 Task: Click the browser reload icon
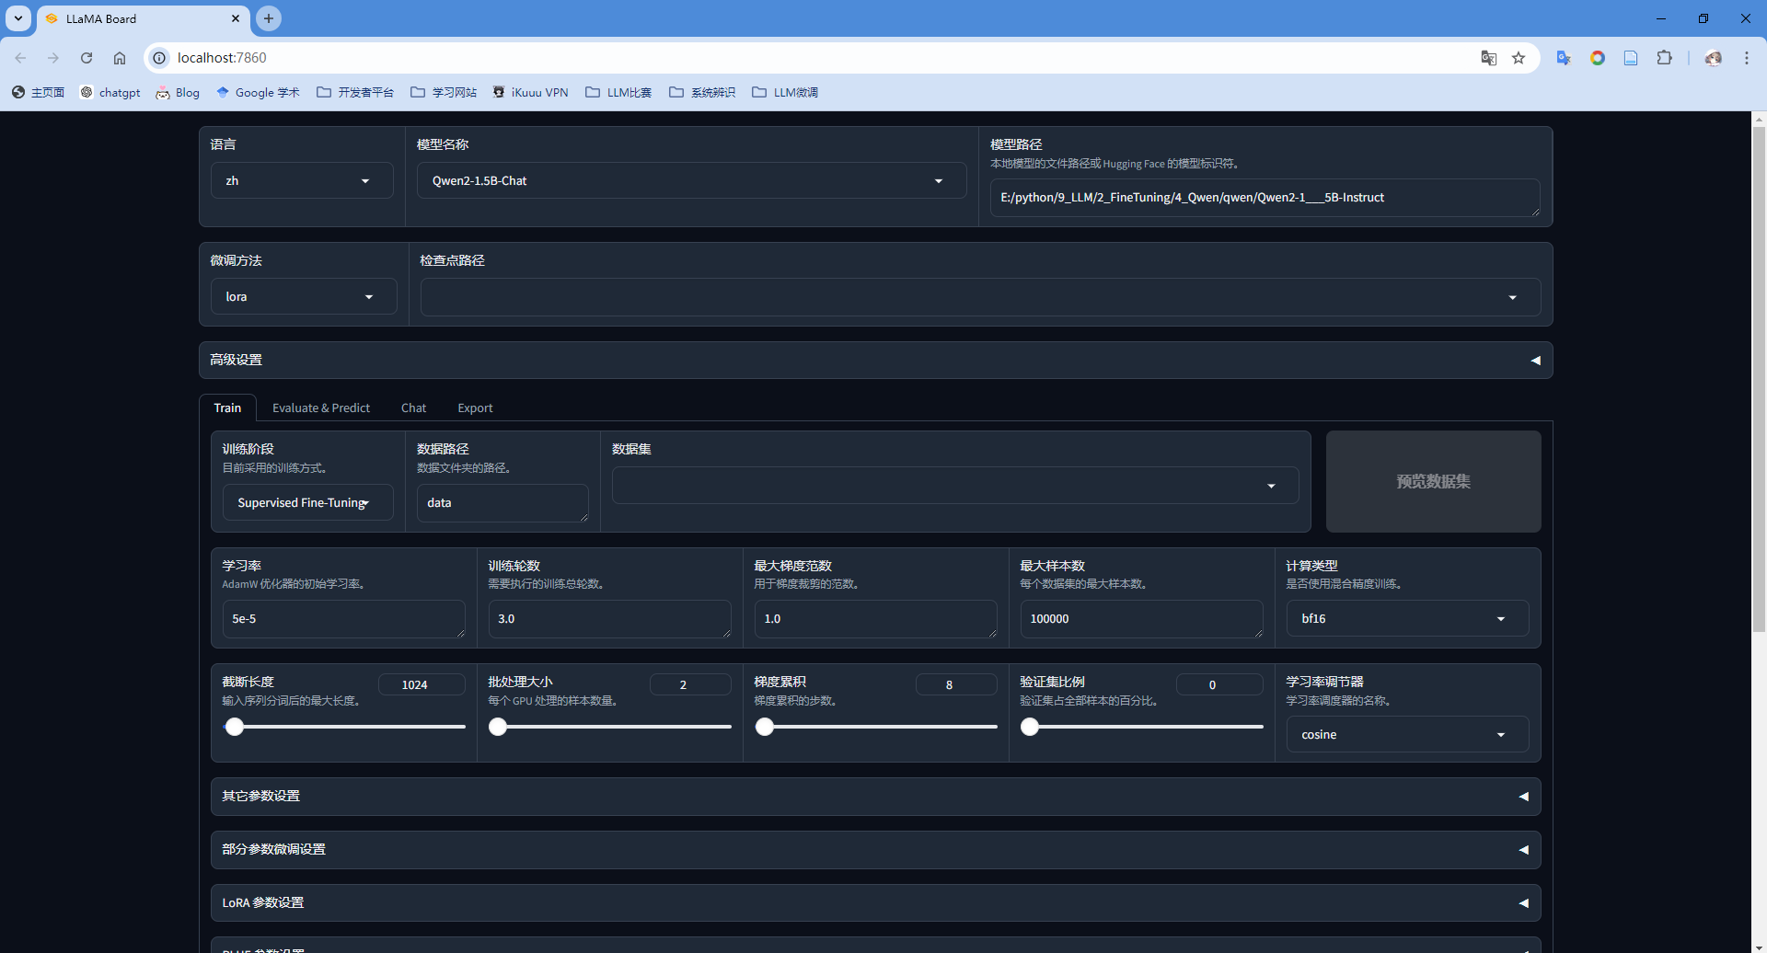tap(87, 58)
